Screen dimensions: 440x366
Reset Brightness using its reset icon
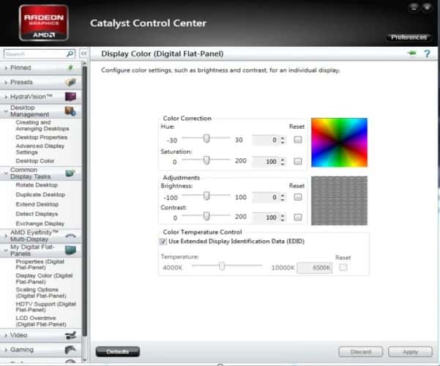click(x=298, y=197)
